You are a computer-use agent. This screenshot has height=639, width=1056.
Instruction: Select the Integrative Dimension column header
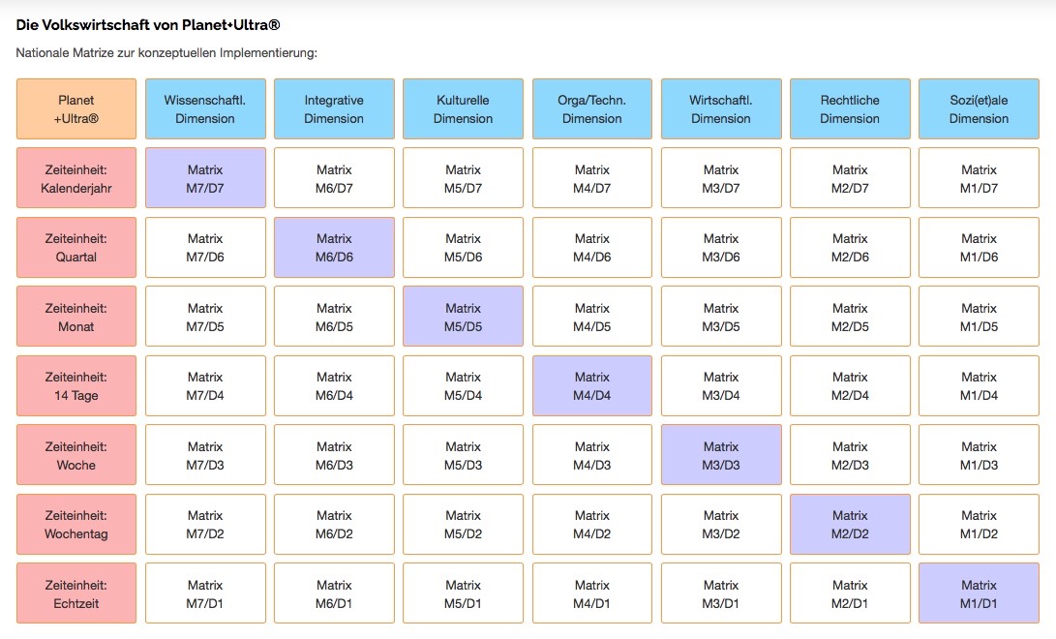click(x=334, y=109)
